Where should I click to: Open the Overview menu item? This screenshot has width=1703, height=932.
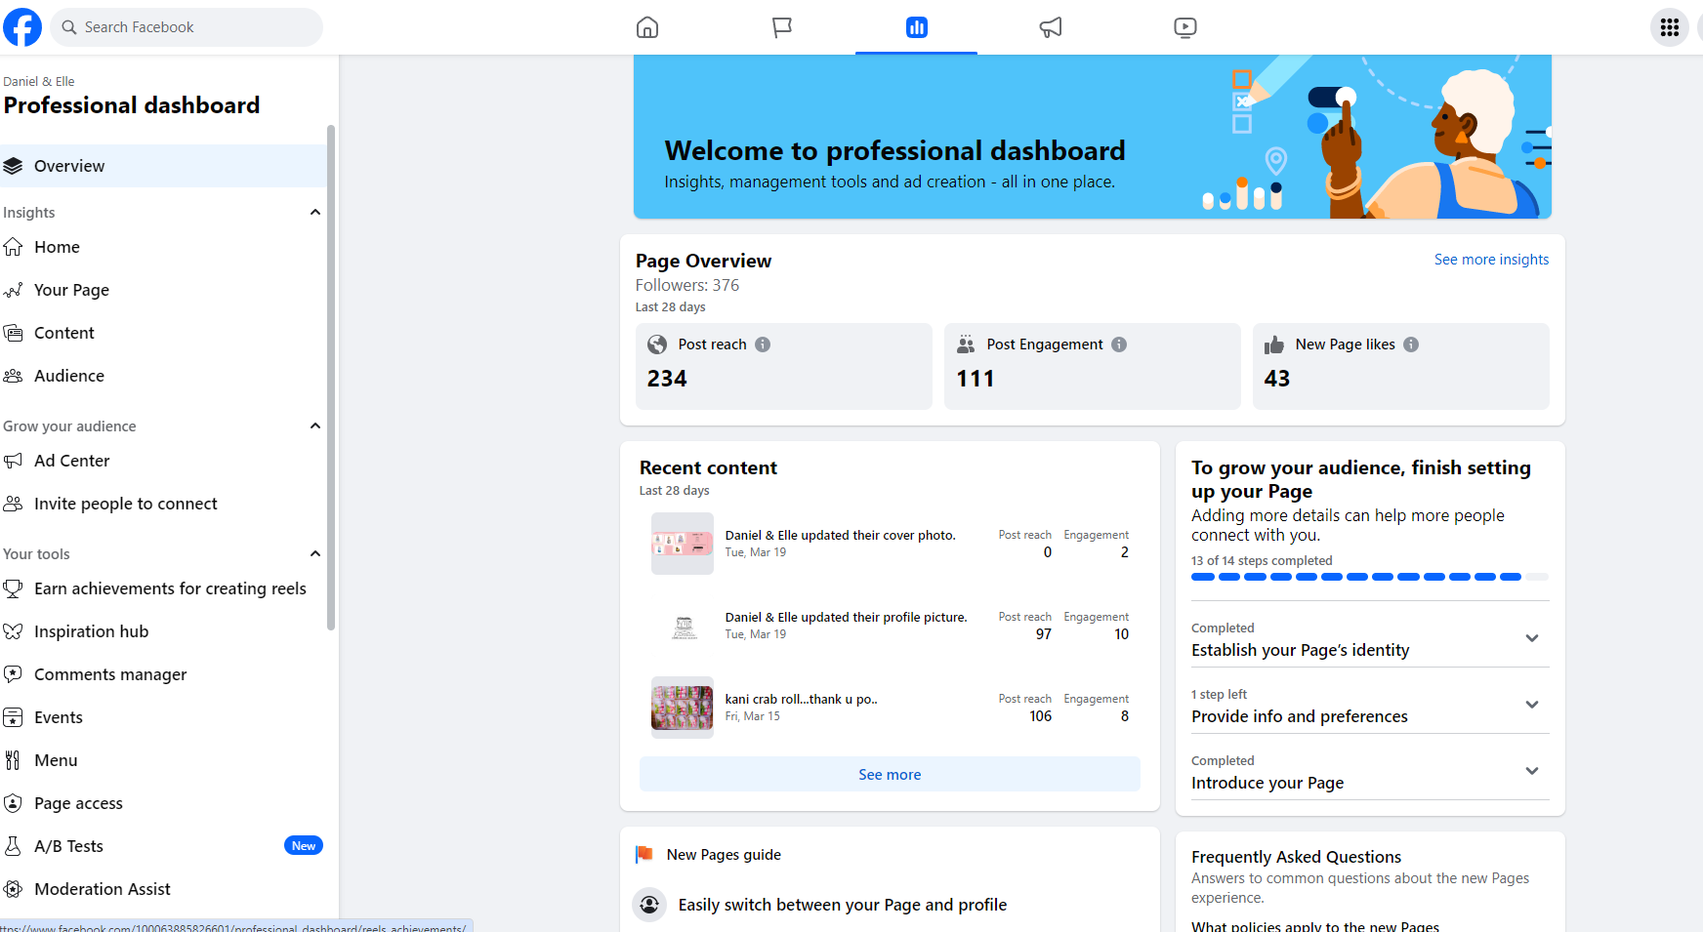163,166
